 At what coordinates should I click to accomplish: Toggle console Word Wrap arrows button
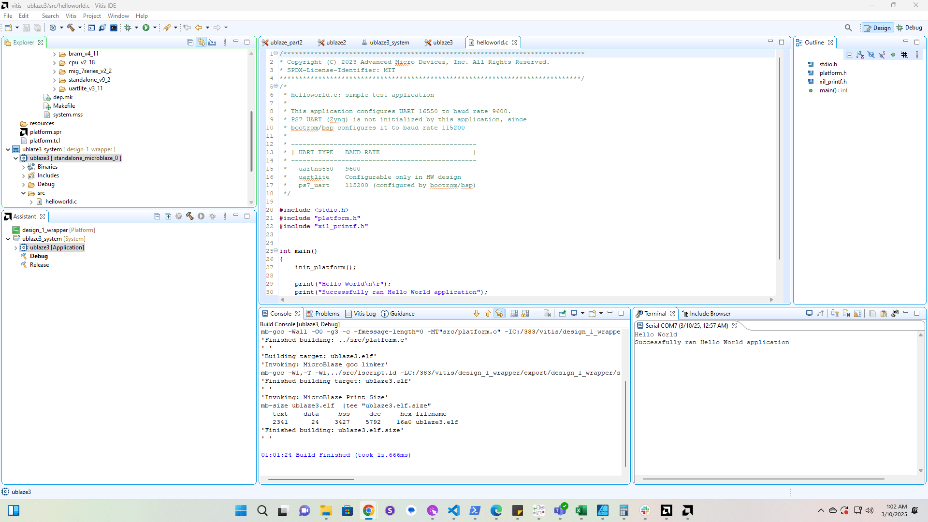499,313
